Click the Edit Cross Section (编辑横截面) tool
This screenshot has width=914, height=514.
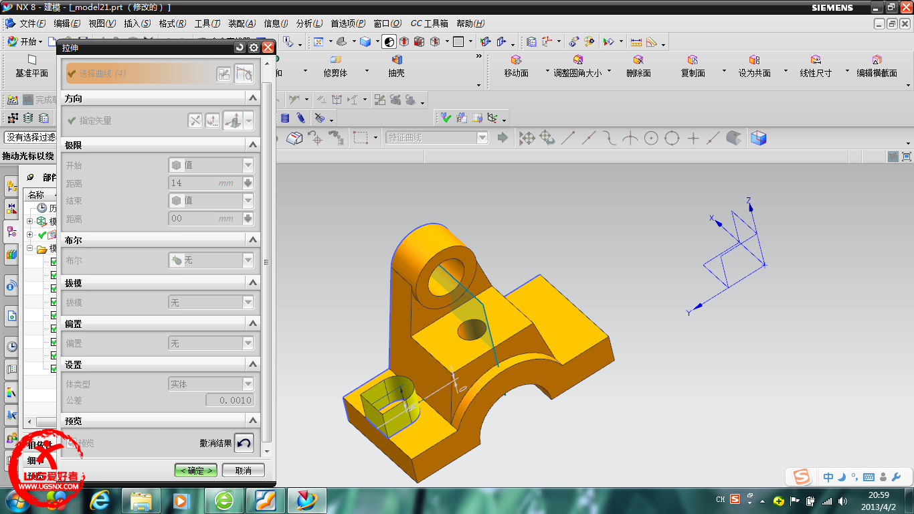coord(877,67)
